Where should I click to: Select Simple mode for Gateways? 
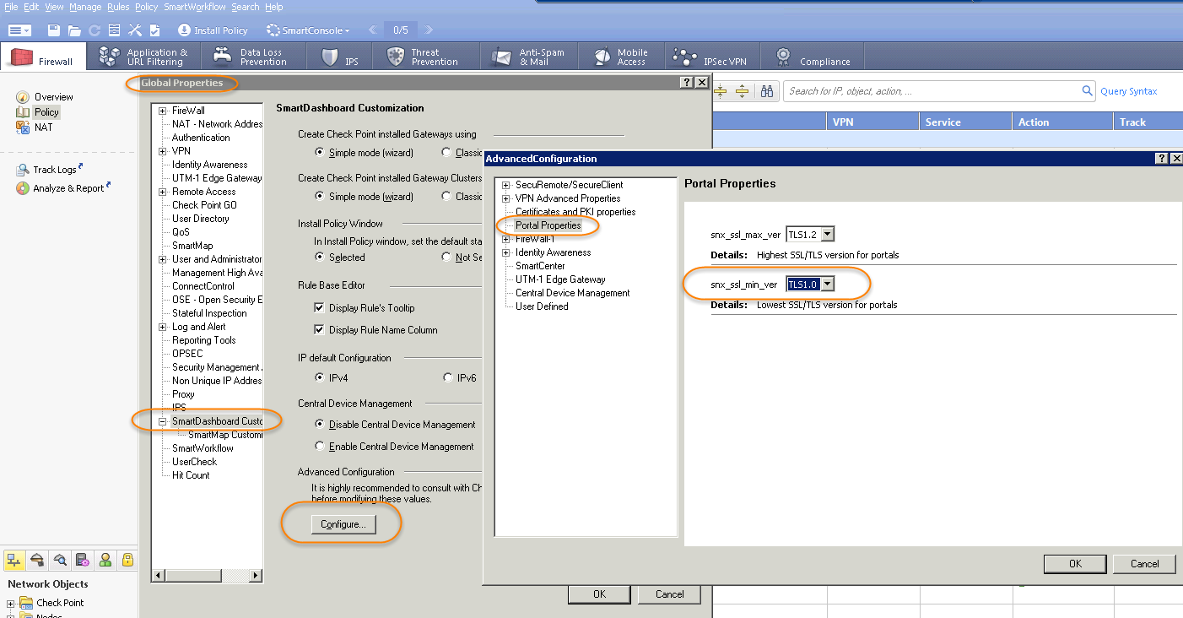(320, 153)
